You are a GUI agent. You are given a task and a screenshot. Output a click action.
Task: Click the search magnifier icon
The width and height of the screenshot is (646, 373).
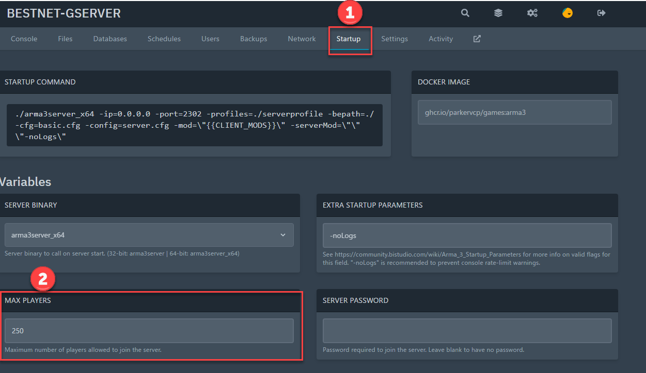[x=465, y=13]
